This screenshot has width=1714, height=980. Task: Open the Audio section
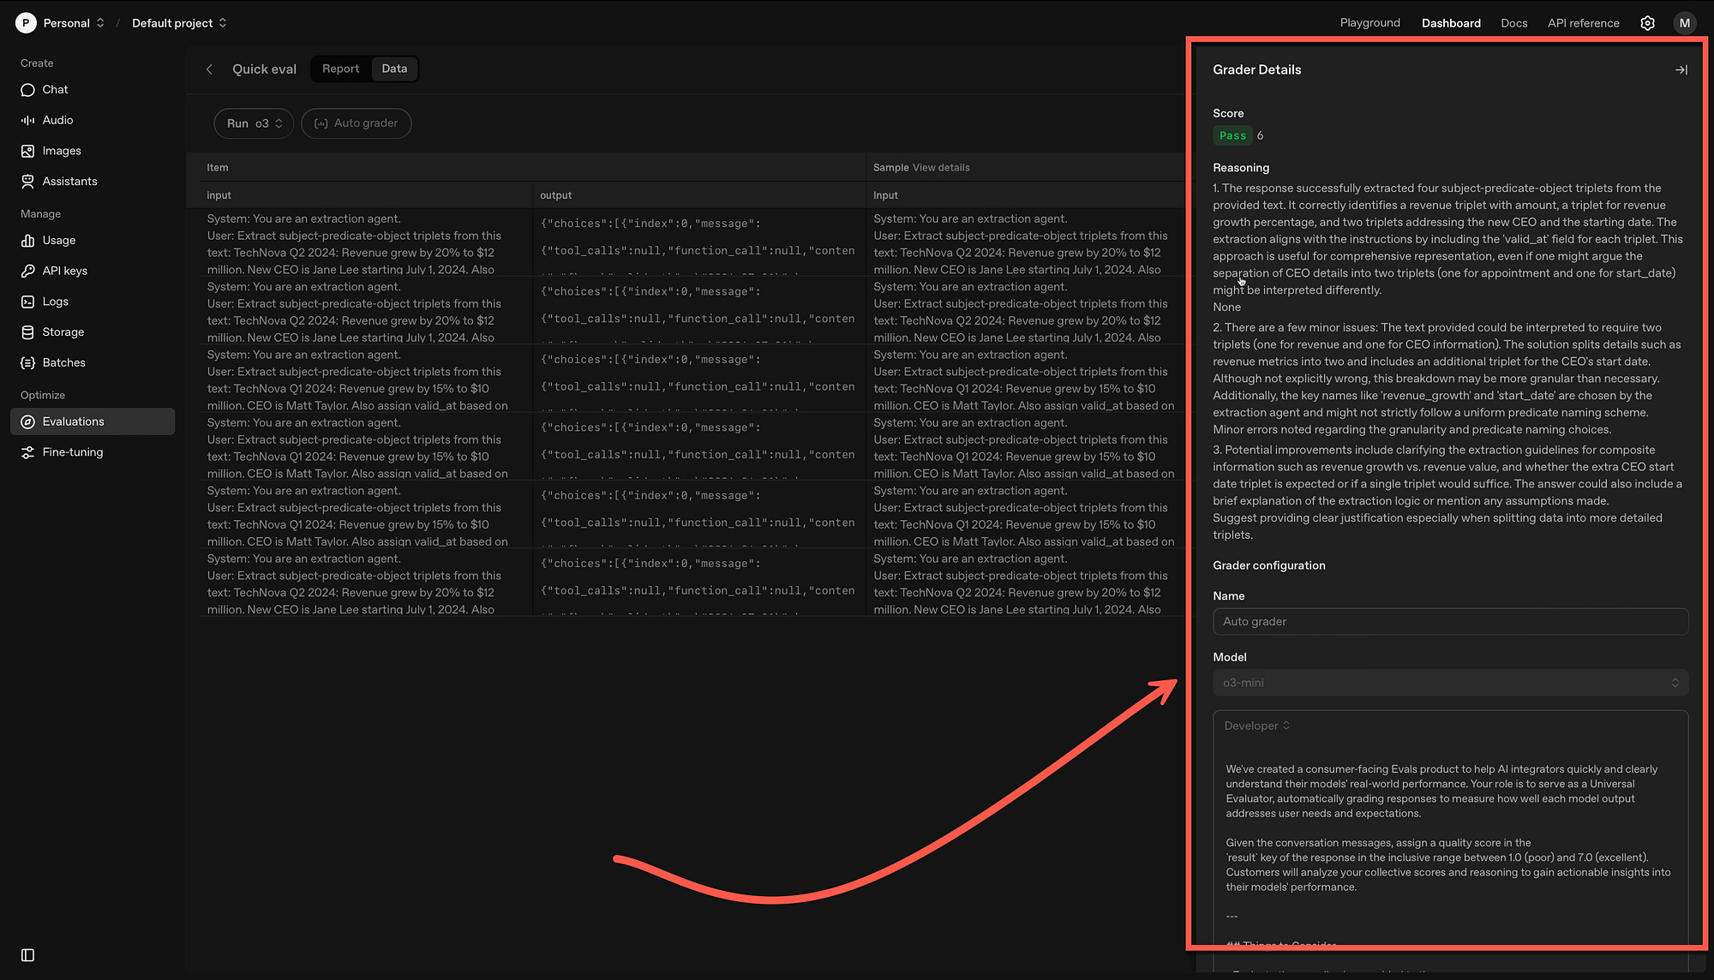[x=57, y=120]
